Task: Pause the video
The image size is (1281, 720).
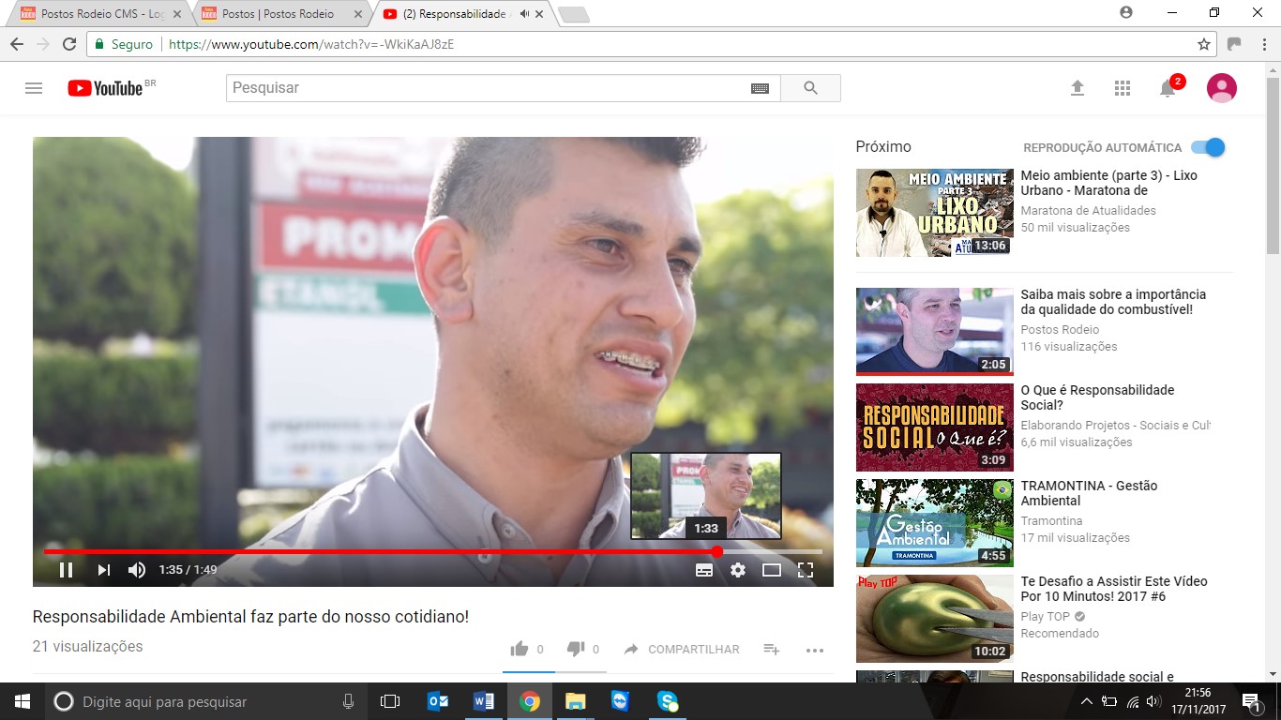Action: pyautogui.click(x=66, y=570)
